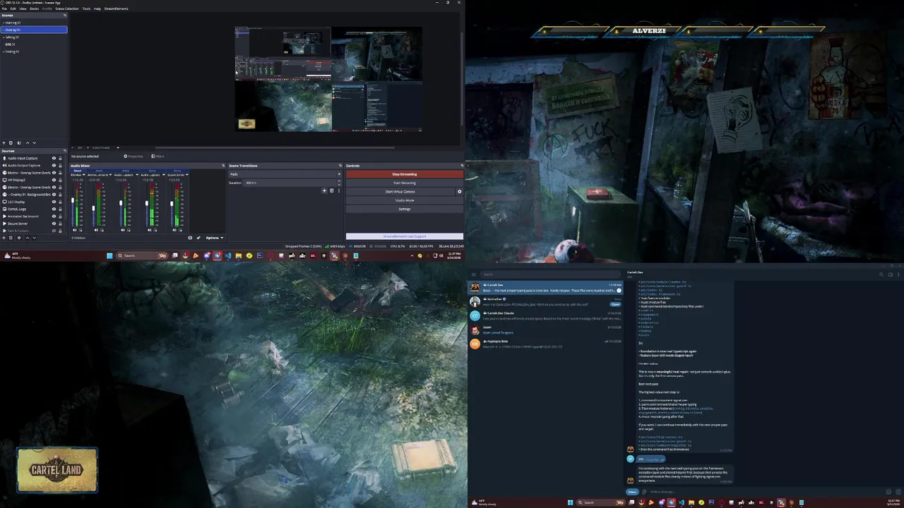Open emoji picker in Telegram message box
904x508 pixels.
888,492
